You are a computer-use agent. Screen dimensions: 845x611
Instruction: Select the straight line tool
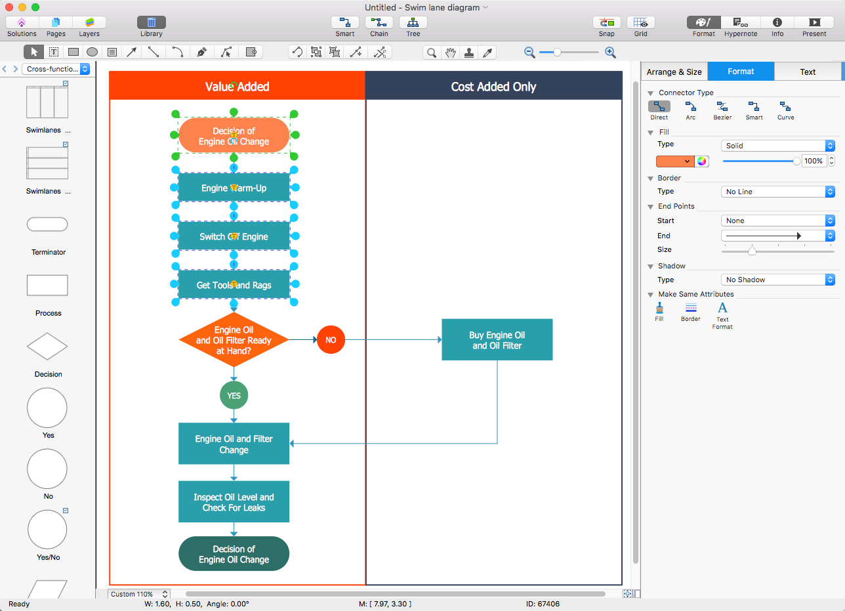click(154, 52)
